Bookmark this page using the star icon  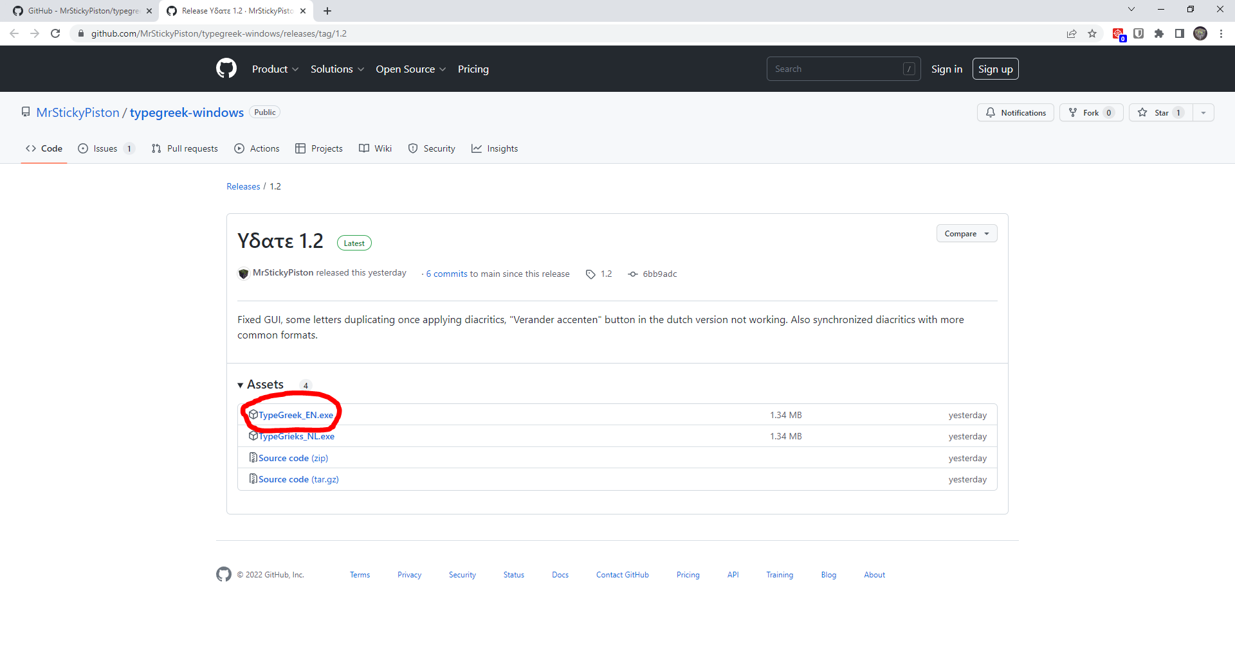tap(1092, 33)
